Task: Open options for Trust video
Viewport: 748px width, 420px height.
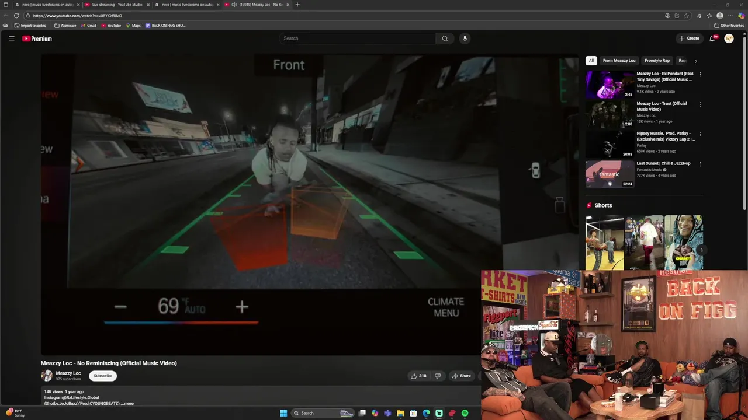Action: coord(700,104)
